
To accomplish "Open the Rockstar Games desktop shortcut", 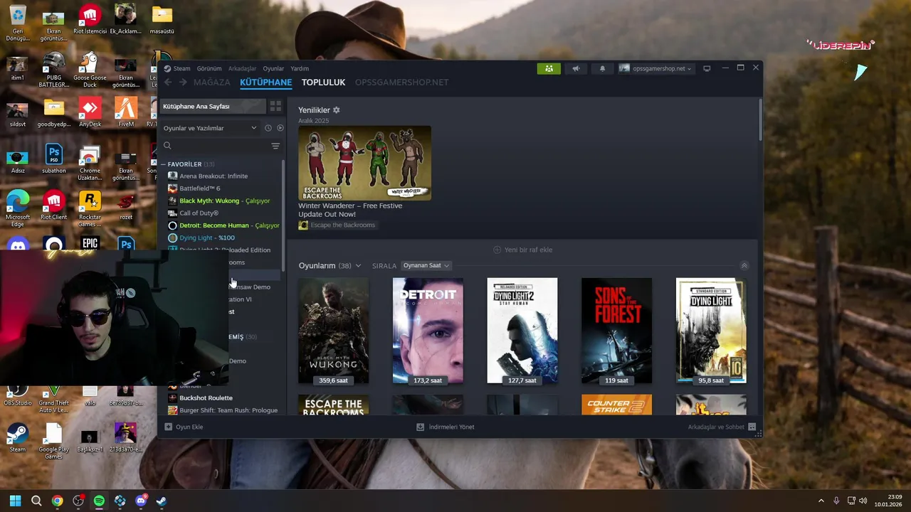I will point(90,209).
